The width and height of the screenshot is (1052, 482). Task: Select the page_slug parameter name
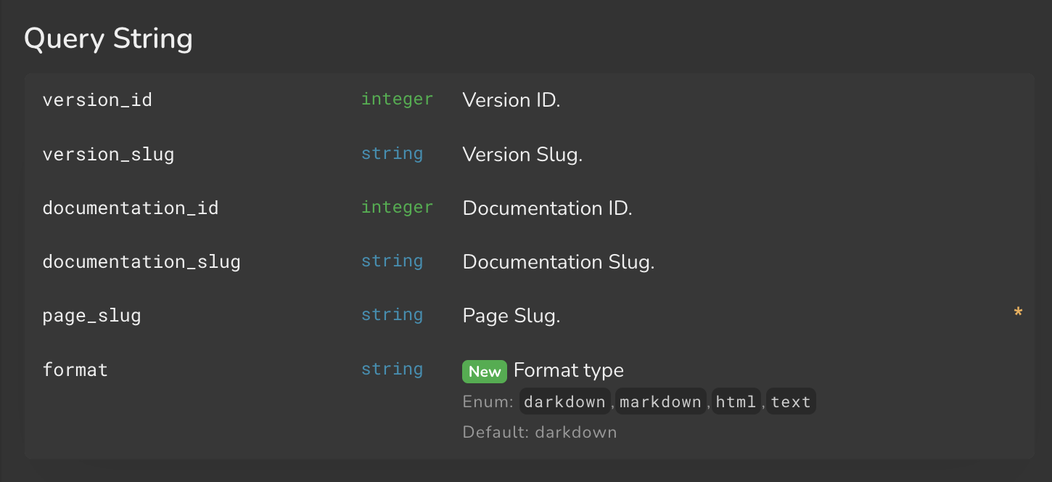[x=92, y=316]
